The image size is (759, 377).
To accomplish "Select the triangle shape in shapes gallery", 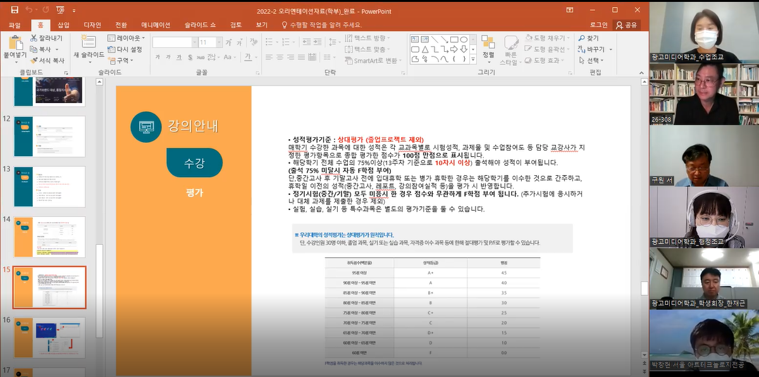I will pyautogui.click(x=425, y=49).
